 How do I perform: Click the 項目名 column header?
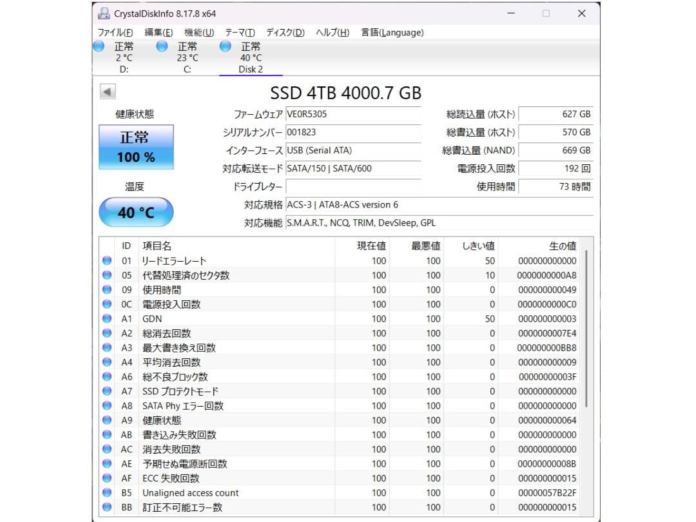237,246
